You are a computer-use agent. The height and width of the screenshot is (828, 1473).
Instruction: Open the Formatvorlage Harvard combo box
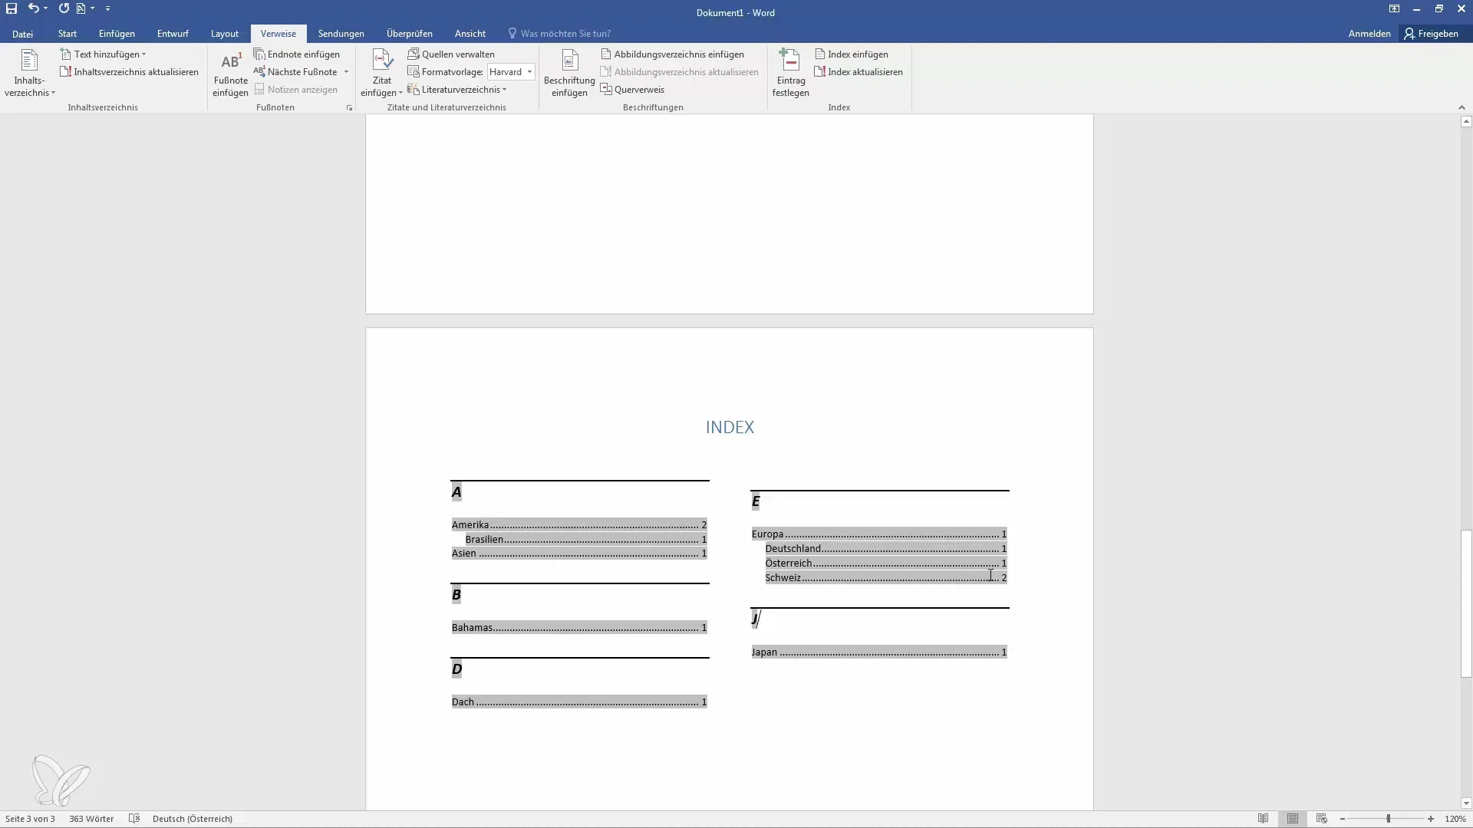pyautogui.click(x=511, y=72)
